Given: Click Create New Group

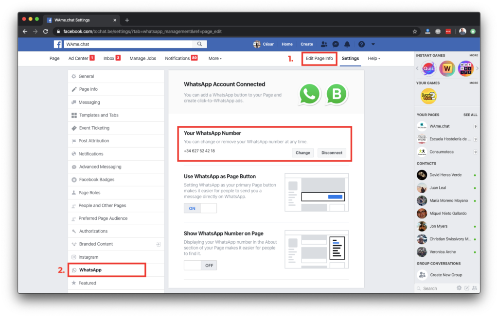Looking at the screenshot, I should click(446, 275).
